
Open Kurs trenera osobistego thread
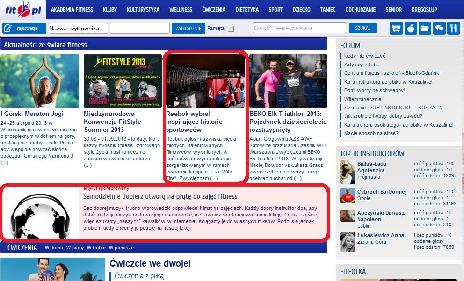[399, 125]
